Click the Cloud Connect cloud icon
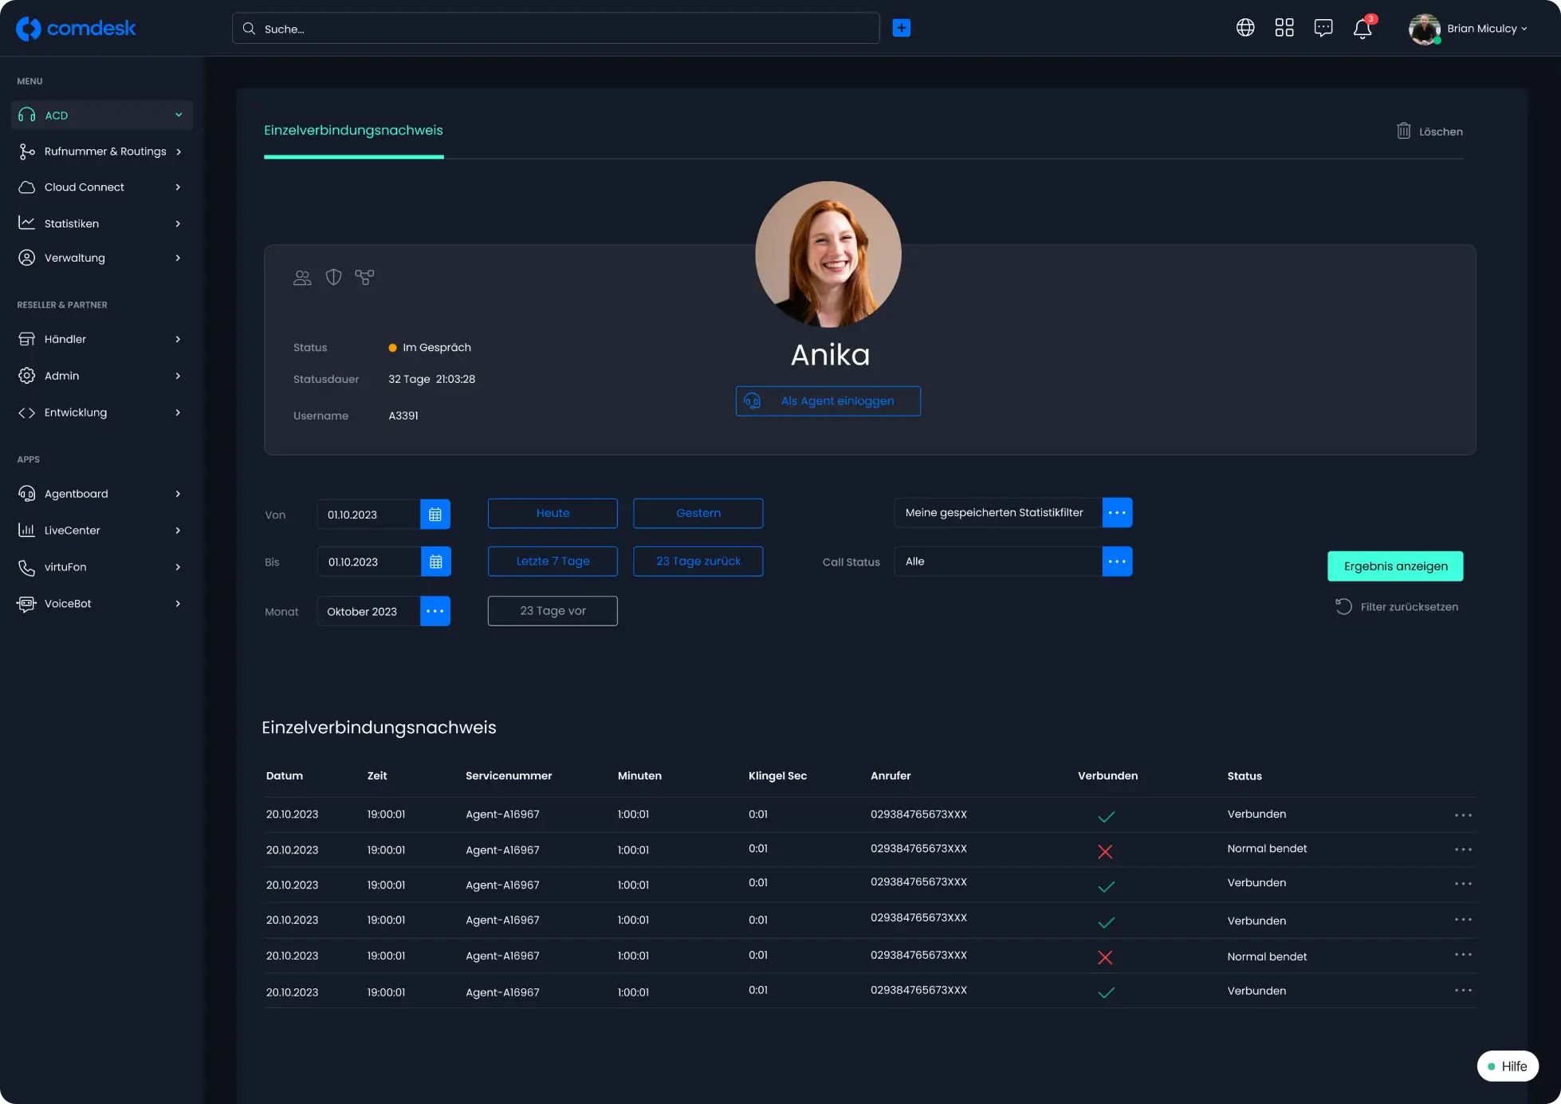 [x=26, y=187]
